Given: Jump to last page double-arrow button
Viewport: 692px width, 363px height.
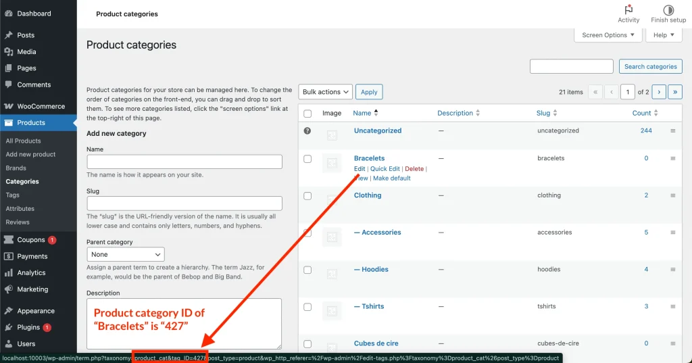Looking at the screenshot, I should point(674,92).
